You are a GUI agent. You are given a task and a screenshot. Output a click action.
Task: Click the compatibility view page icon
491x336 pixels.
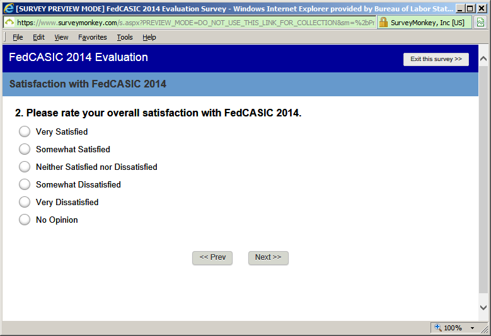[x=480, y=22]
